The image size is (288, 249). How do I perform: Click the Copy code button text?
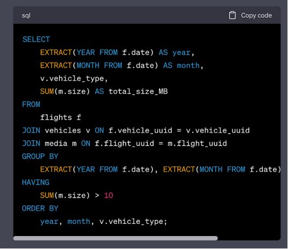coord(256,15)
